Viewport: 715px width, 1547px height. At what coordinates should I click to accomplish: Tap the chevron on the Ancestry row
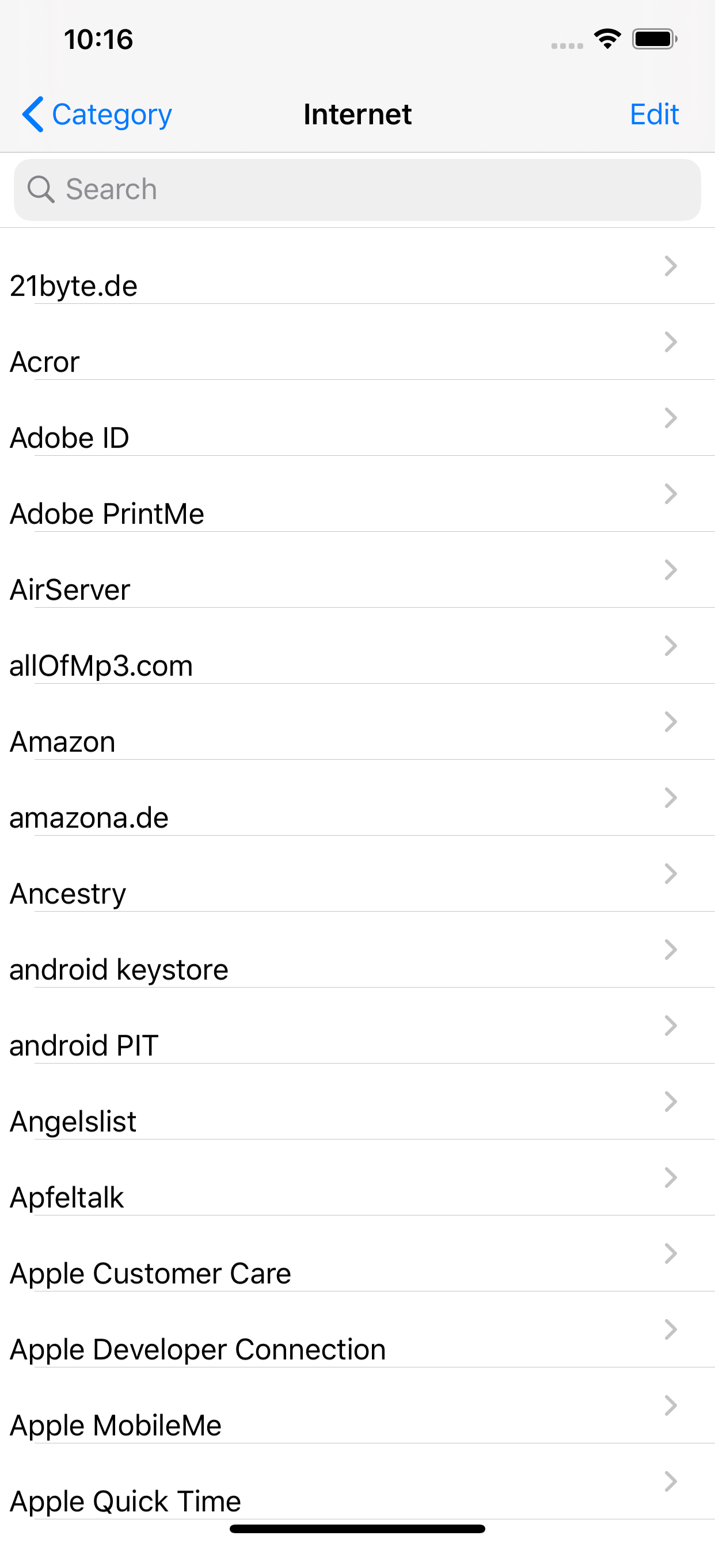pyautogui.click(x=671, y=873)
